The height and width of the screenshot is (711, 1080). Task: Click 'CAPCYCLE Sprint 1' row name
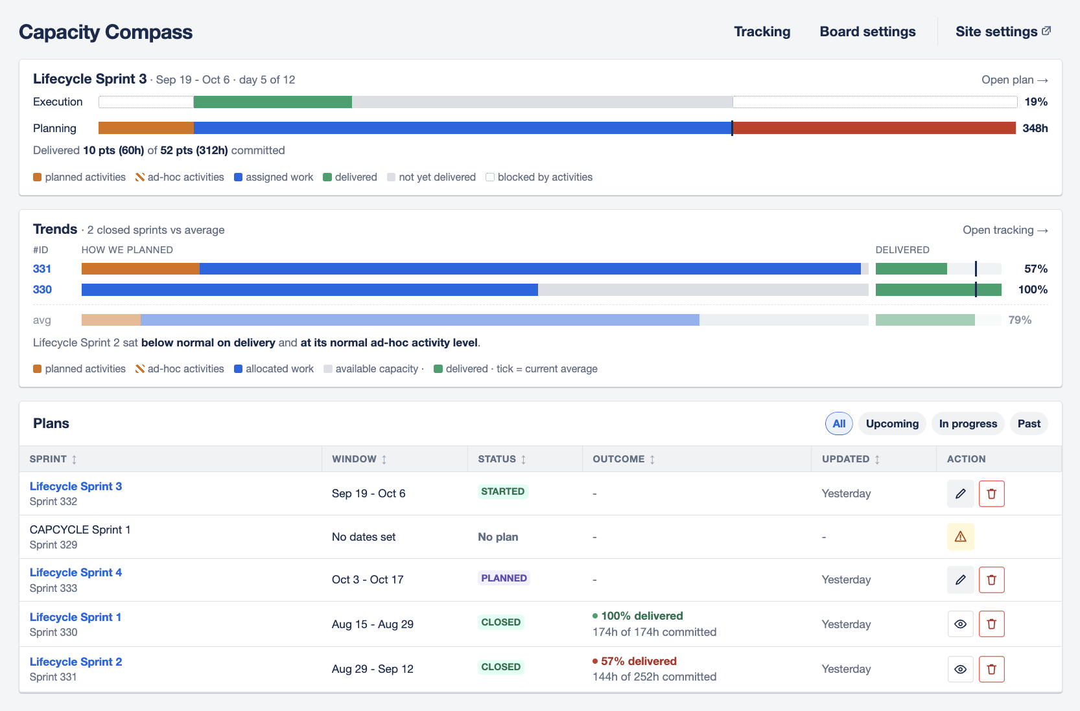tap(80, 530)
